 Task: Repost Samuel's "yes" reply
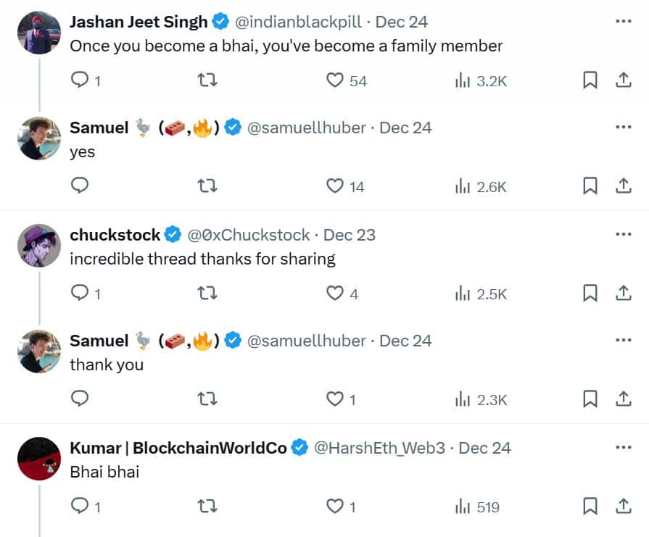[x=207, y=186]
